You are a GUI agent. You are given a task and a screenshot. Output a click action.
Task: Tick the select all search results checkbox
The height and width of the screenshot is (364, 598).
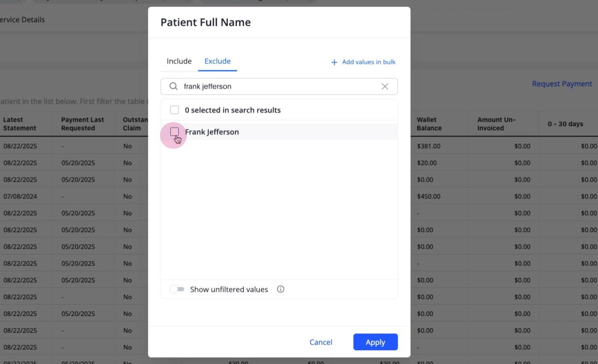tap(174, 110)
